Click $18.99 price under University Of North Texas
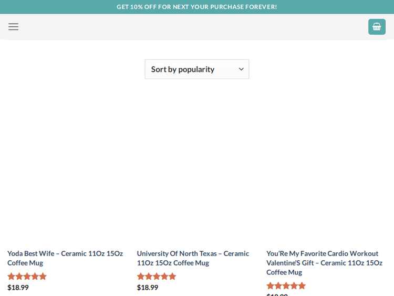 pyautogui.click(x=148, y=288)
